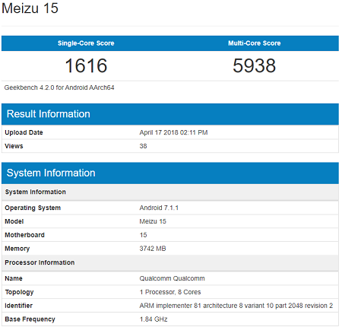Screen dimensions: 342x327
Task: Click the Upload Date label
Action: click(24, 132)
